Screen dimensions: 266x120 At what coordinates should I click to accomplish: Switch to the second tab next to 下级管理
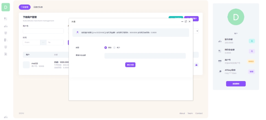pos(38,7)
